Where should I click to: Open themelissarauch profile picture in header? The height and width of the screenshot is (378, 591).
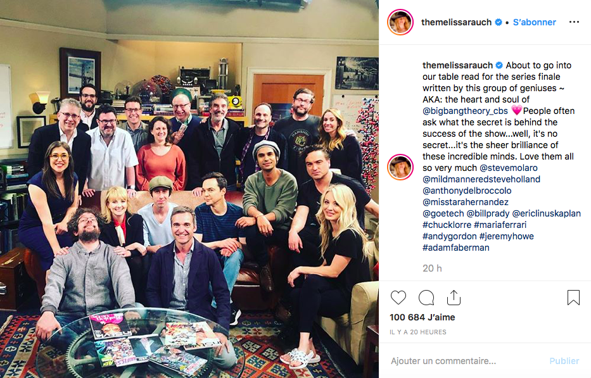[400, 22]
